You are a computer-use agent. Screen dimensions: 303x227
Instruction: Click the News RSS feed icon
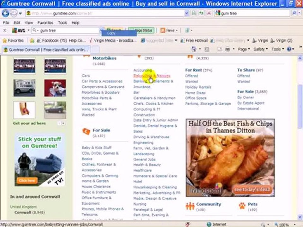(x=163, y=30)
